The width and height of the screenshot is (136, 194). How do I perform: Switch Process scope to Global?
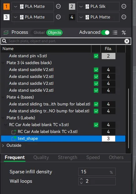click(x=39, y=33)
